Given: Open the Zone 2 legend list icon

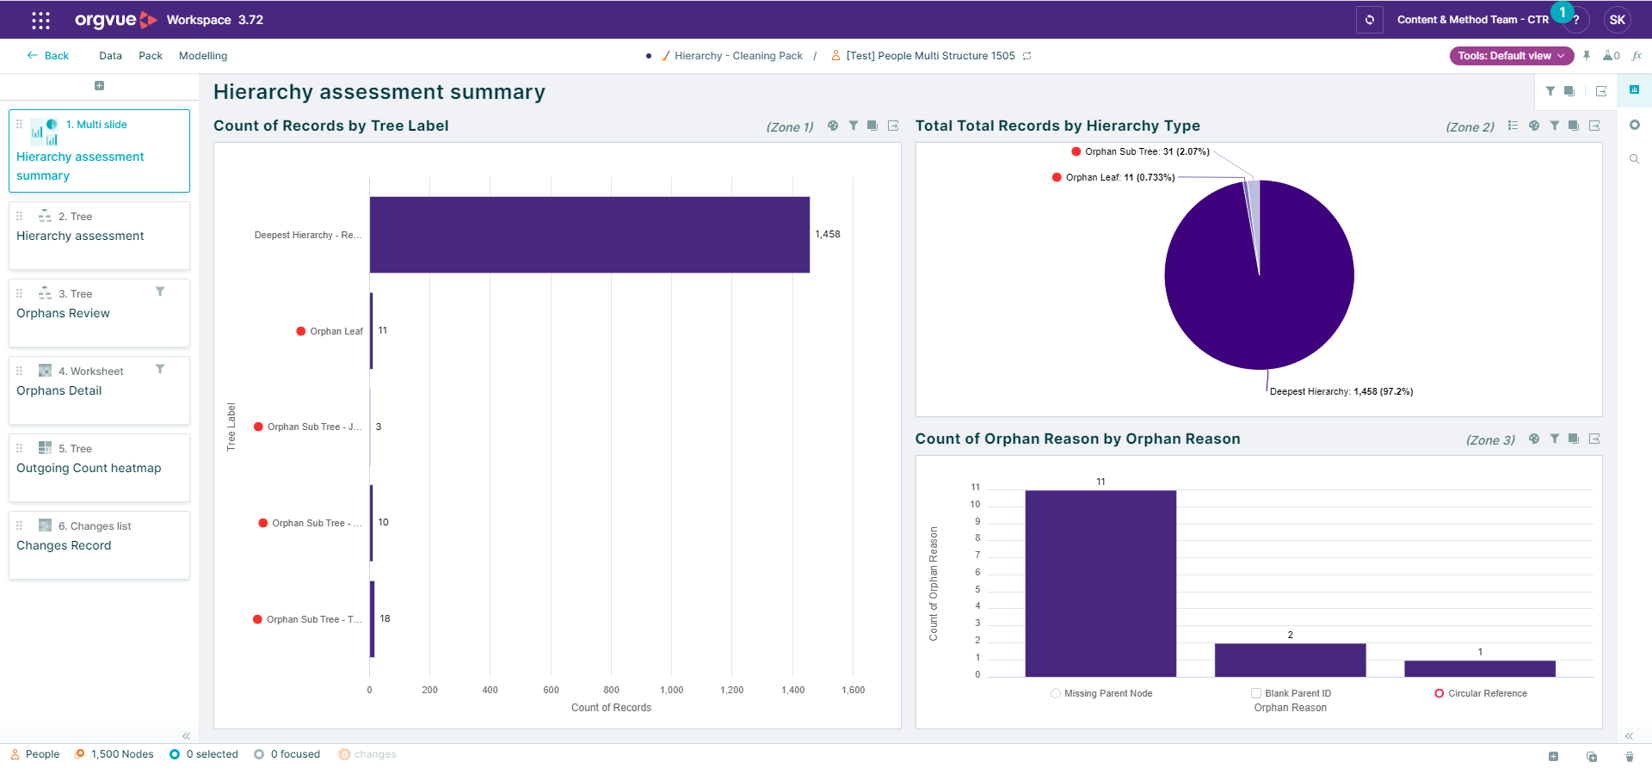Looking at the screenshot, I should [1513, 126].
